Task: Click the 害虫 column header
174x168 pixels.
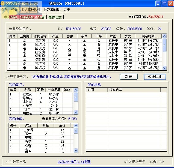Action: click(70, 36)
